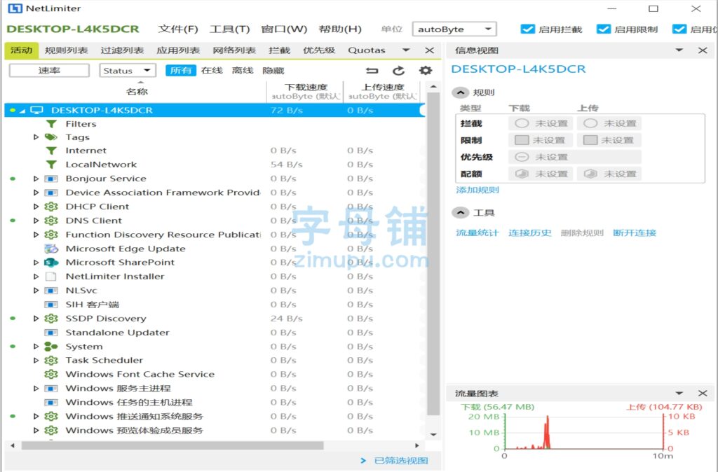Click the DNS Client gear icon
Viewport: 718px width, 472px height.
(x=50, y=221)
